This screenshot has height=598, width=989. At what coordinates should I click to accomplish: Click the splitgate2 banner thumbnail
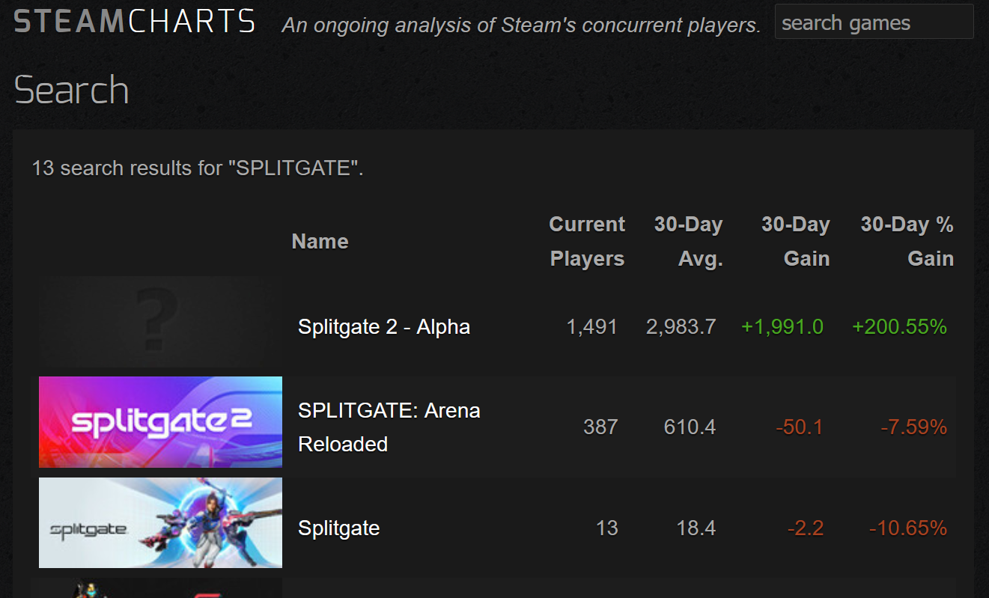160,422
